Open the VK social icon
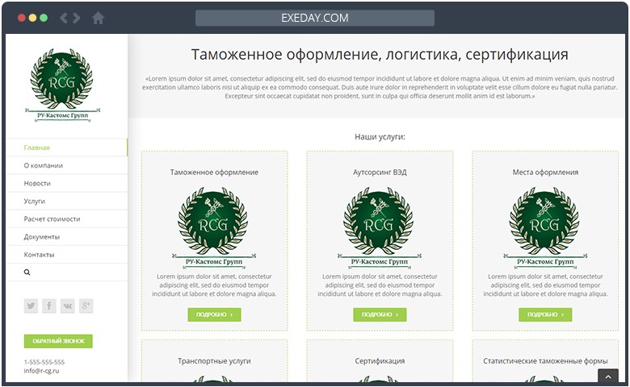Image resolution: width=630 pixels, height=387 pixels. [68, 306]
